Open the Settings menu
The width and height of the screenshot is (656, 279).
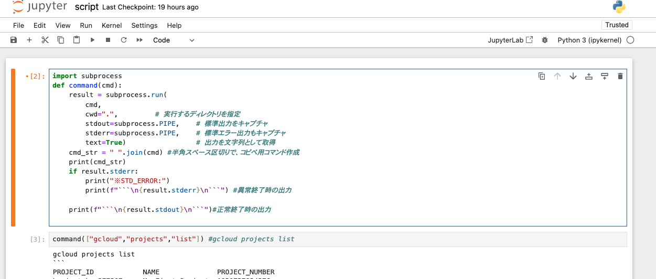click(144, 25)
